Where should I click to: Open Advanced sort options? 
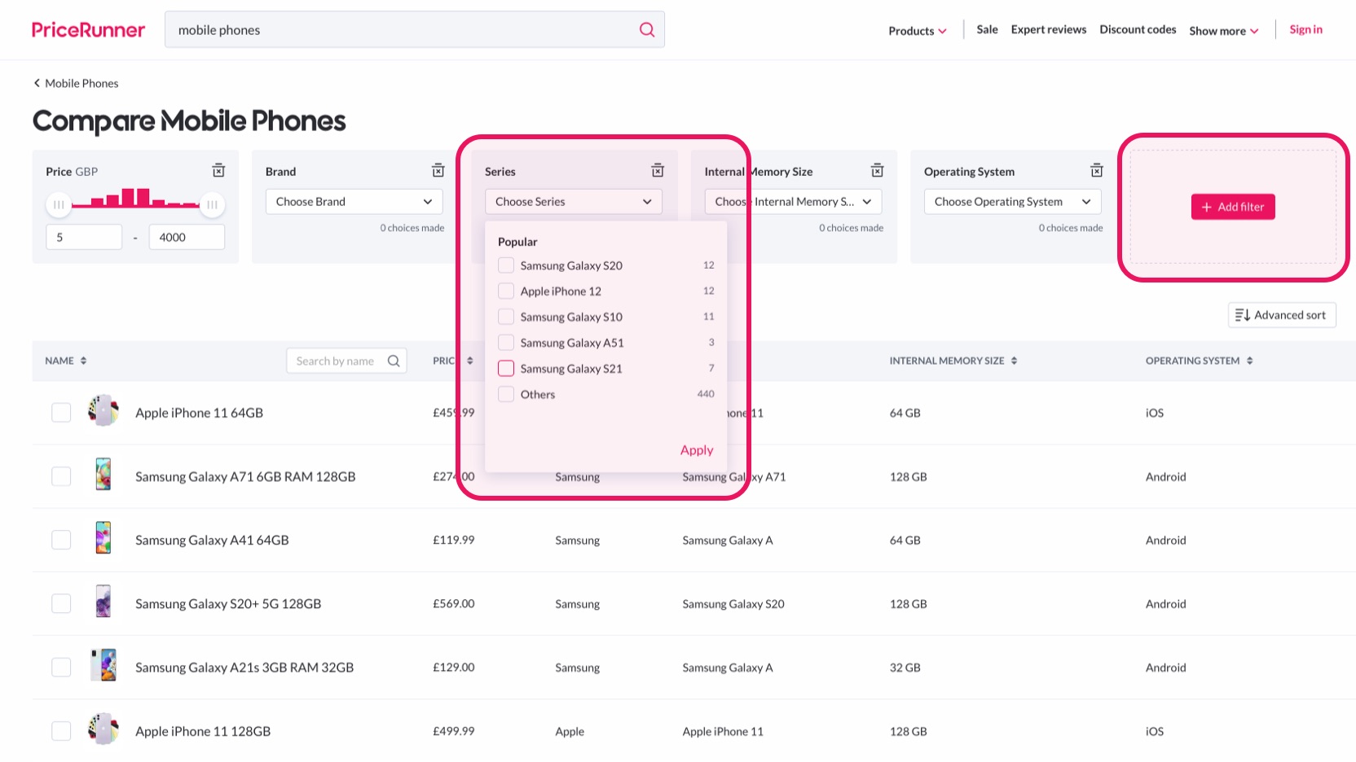pyautogui.click(x=1282, y=315)
